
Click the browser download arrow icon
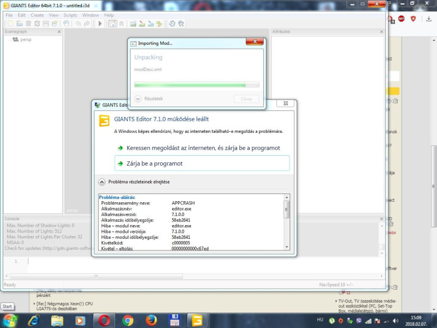(x=429, y=19)
